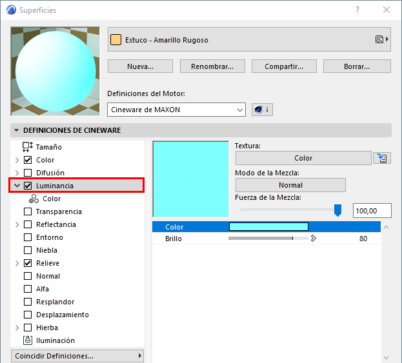
Task: Click the Compartir... button
Action: 284,66
